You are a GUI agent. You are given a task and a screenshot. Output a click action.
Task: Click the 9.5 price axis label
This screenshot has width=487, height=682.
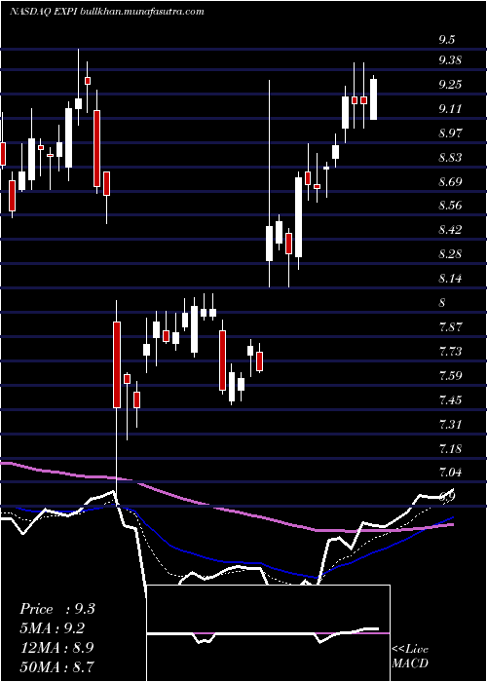(x=446, y=41)
